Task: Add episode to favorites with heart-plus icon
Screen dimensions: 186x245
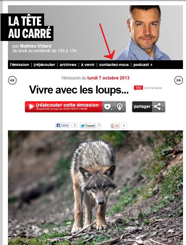Action: (x=108, y=107)
